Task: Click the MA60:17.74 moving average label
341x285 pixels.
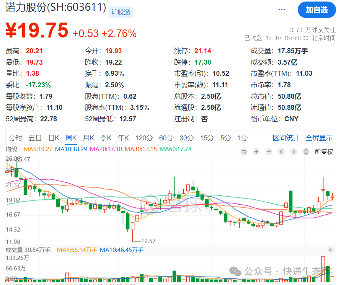Action: point(176,149)
